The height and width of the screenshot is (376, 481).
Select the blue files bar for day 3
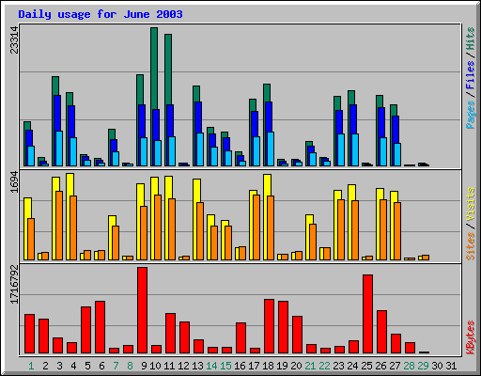tap(57, 113)
